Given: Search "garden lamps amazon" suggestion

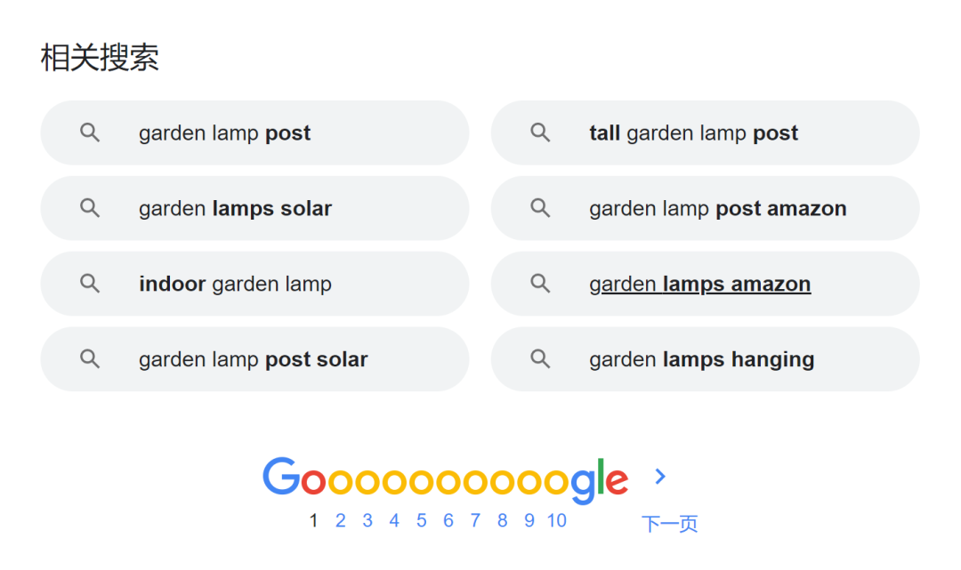Looking at the screenshot, I should [x=699, y=285].
